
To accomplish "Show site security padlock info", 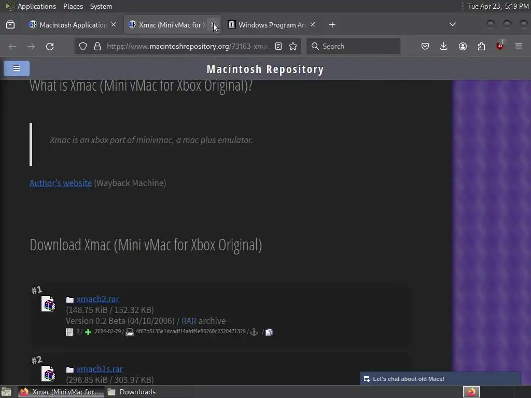I will pyautogui.click(x=97, y=46).
